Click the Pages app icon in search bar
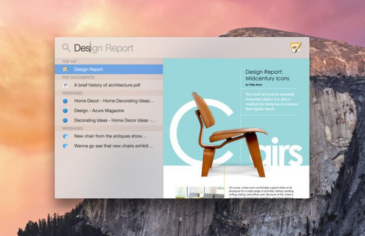This screenshot has height=236, width=365. (x=296, y=48)
